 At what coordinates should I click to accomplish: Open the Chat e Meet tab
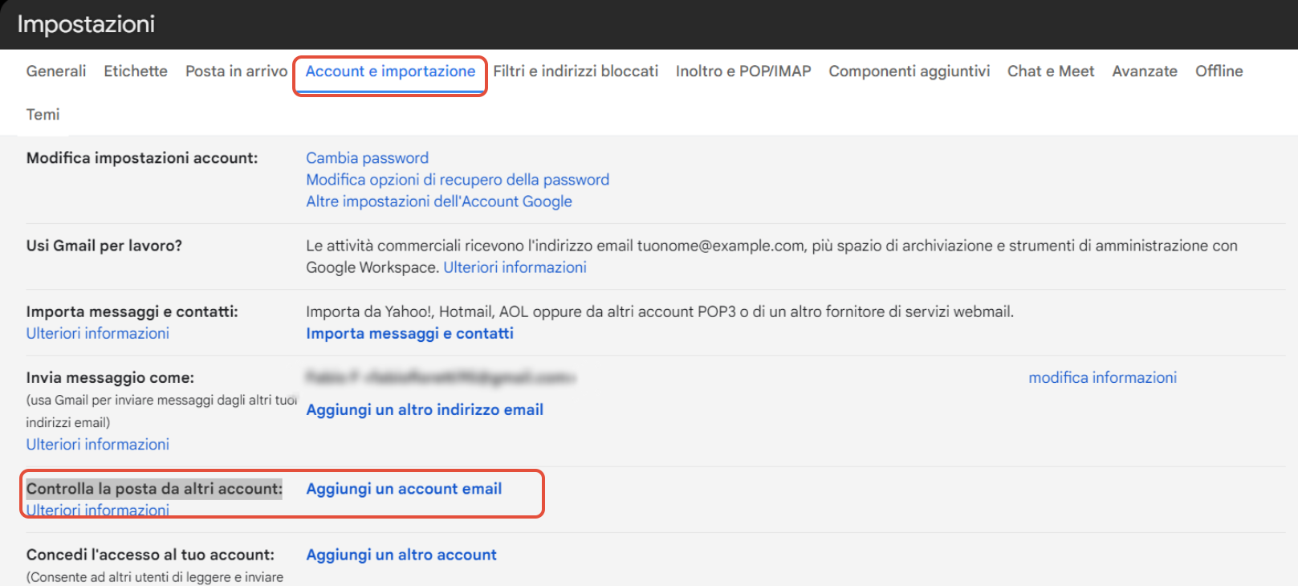click(x=1051, y=71)
